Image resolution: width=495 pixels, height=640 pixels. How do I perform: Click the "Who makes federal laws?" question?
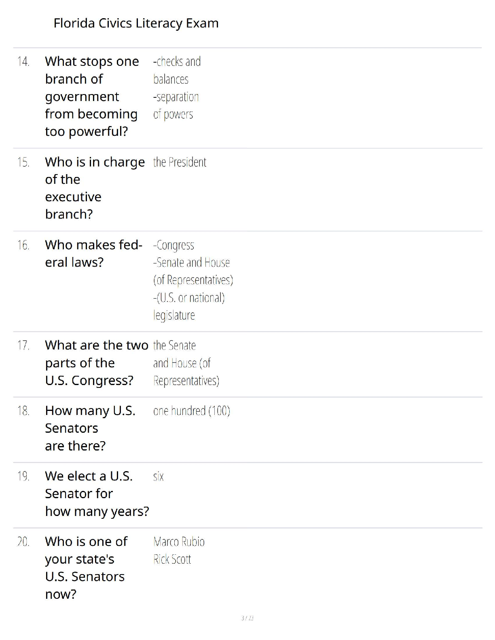pyautogui.click(x=93, y=253)
